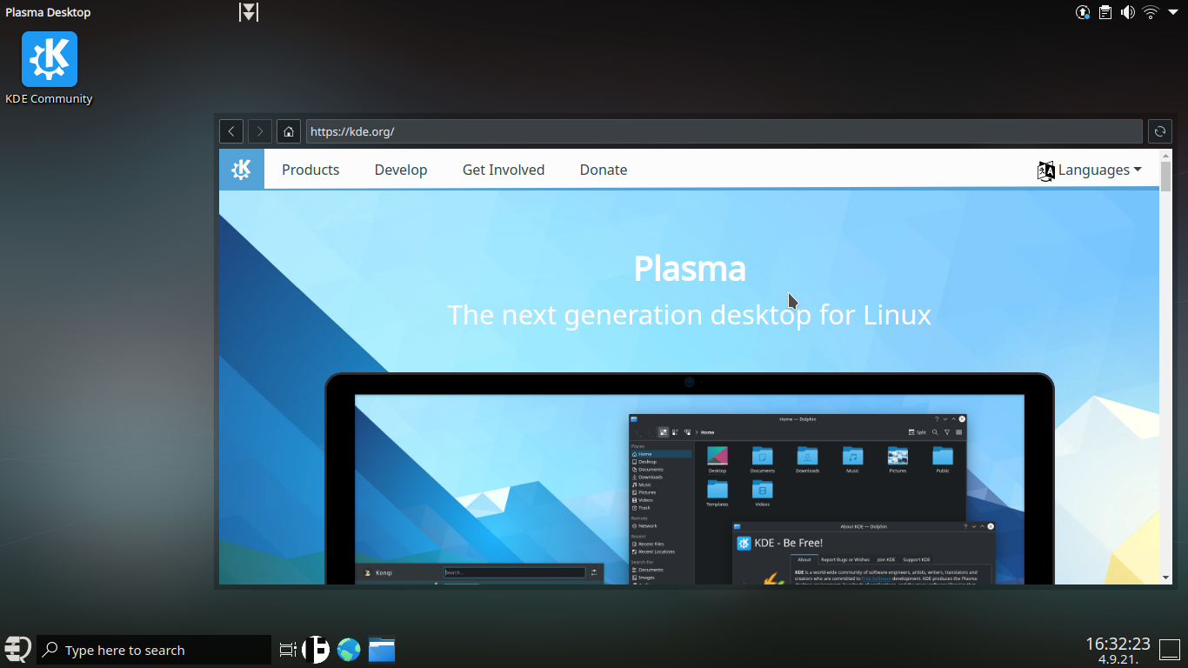Open the task view icon in the taskbar
The image size is (1188, 668).
point(288,649)
